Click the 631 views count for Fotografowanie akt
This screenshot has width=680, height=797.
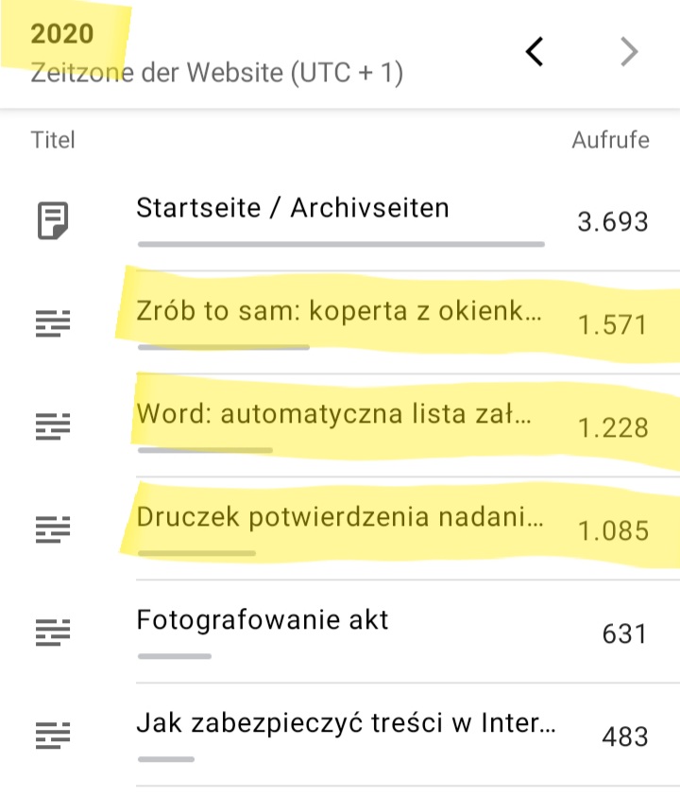[624, 633]
